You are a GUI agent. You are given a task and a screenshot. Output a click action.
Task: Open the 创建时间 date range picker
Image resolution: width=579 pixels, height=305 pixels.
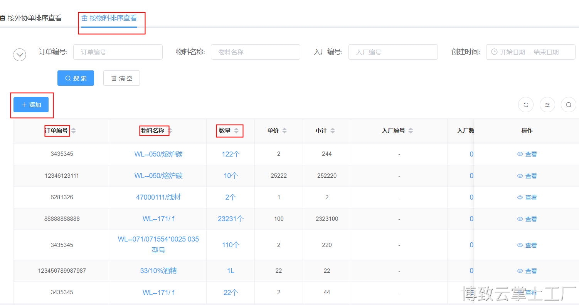(530, 52)
